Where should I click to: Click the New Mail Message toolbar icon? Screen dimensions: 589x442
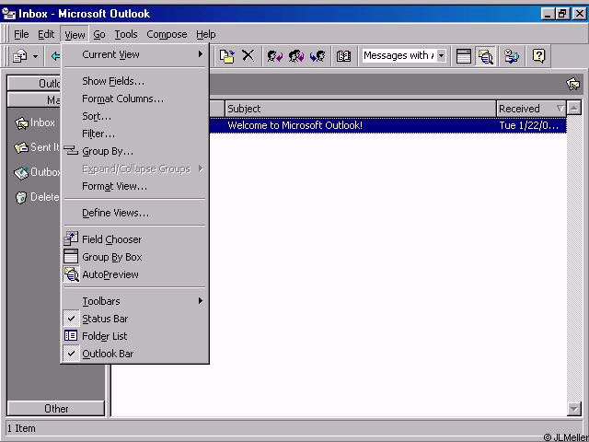19,56
